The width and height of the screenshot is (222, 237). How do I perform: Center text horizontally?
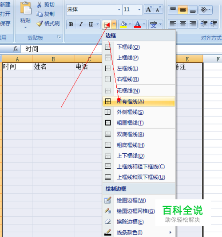[x=183, y=24]
